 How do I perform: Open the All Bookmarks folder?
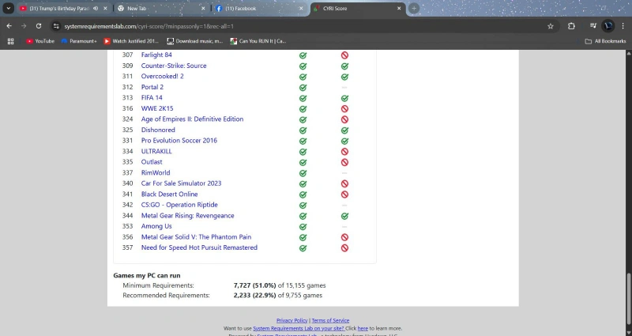click(x=605, y=41)
